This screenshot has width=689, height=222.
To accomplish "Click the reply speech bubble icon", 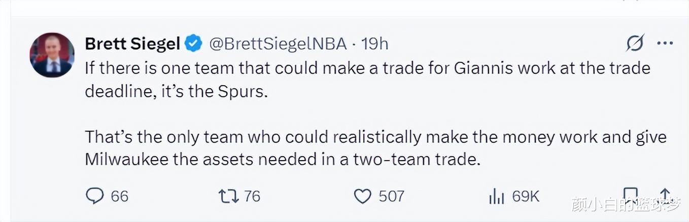I will [x=95, y=196].
